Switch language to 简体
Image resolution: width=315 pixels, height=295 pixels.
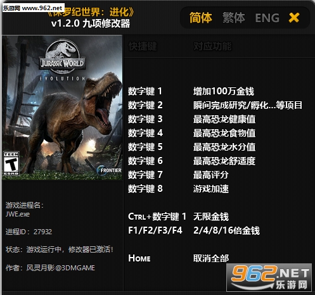pos(200,18)
